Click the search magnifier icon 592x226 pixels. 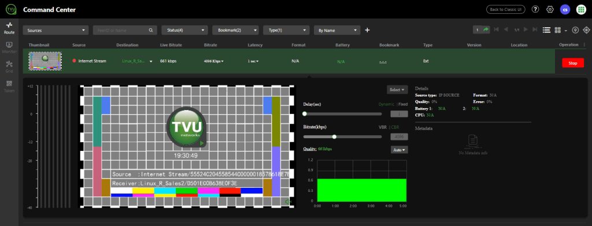[x=151, y=30]
